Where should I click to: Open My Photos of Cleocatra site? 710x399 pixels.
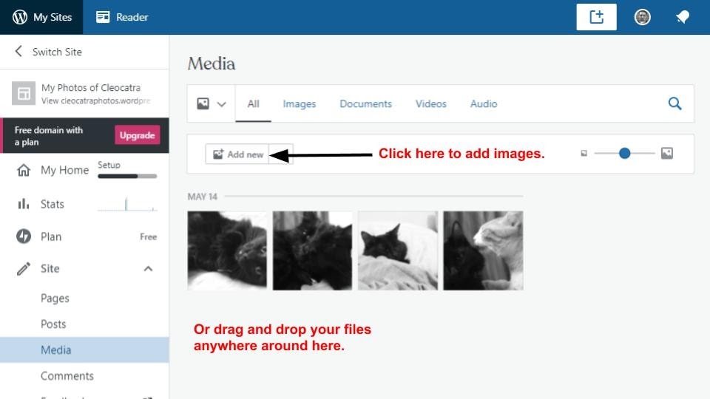point(90,88)
